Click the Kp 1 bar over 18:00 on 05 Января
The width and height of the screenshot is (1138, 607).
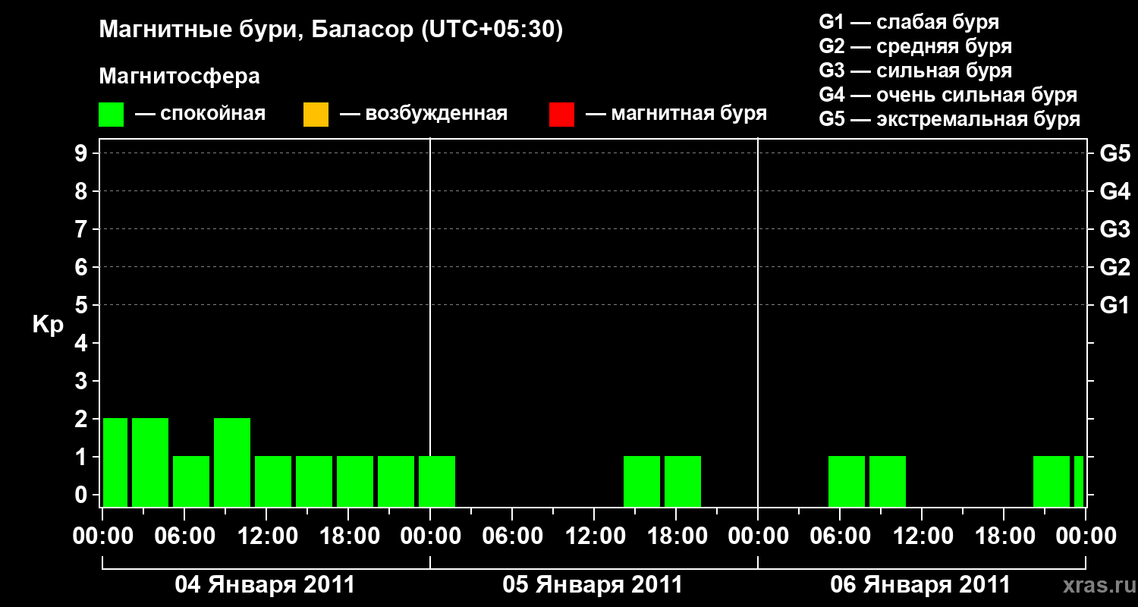click(x=683, y=481)
